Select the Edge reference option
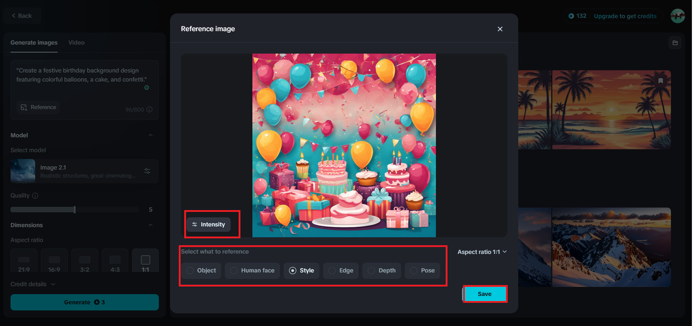The width and height of the screenshot is (693, 326). point(341,271)
